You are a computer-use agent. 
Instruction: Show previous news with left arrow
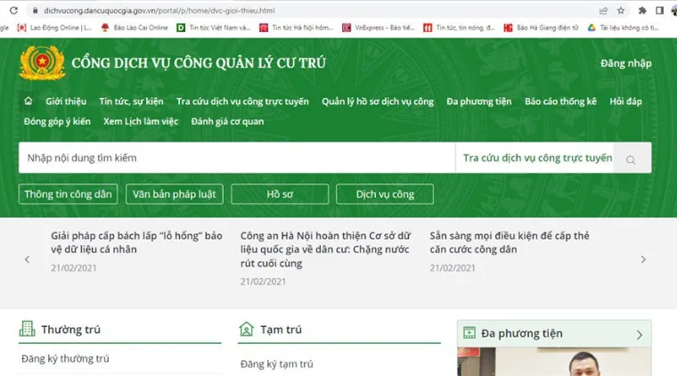pyautogui.click(x=28, y=259)
